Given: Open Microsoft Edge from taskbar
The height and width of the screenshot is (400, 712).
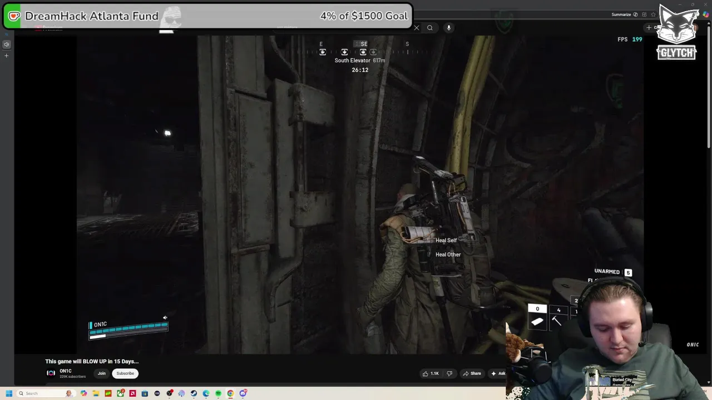Looking at the screenshot, I should pos(206,393).
